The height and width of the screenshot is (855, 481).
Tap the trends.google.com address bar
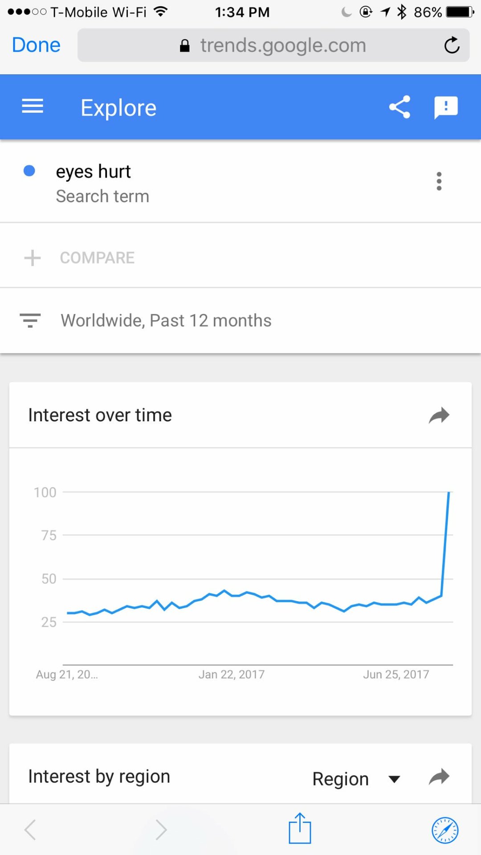click(x=273, y=45)
